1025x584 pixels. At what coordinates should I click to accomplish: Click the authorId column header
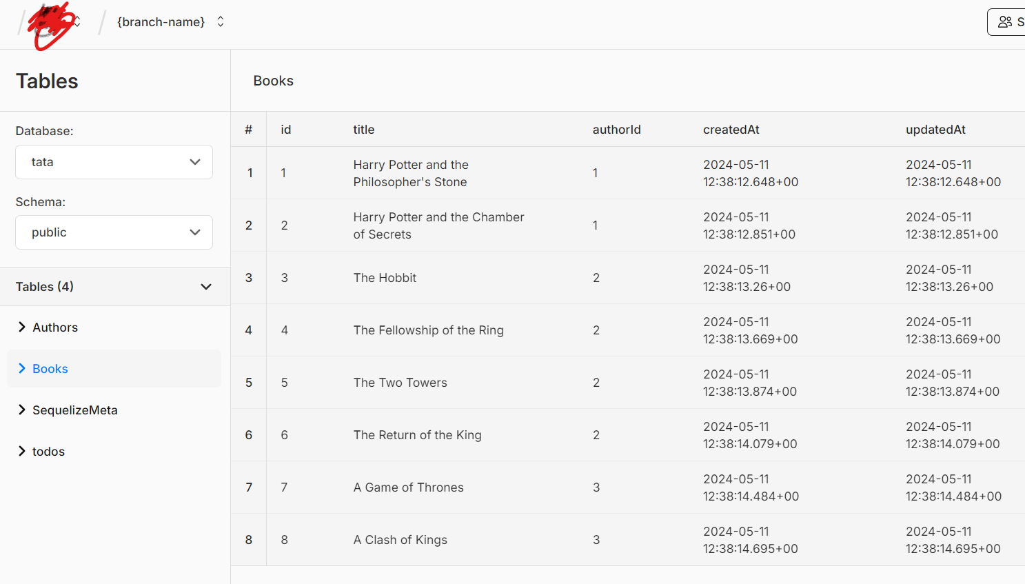coord(616,130)
